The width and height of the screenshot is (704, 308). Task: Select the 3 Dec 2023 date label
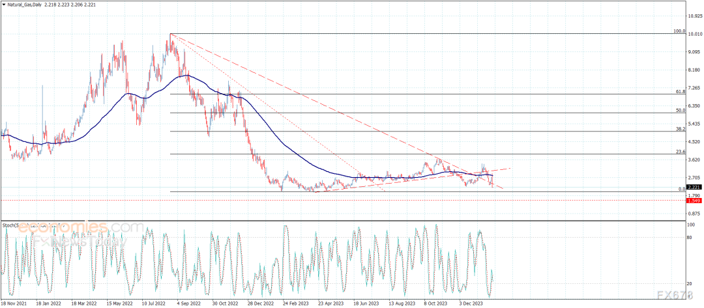(x=470, y=303)
